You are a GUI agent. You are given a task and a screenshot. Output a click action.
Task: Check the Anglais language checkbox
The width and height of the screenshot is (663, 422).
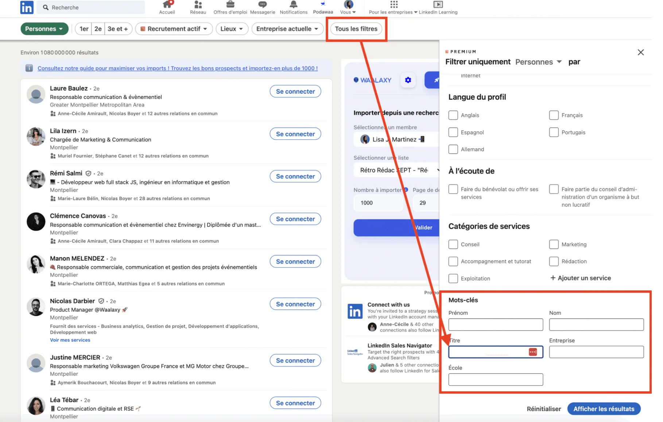[453, 115]
